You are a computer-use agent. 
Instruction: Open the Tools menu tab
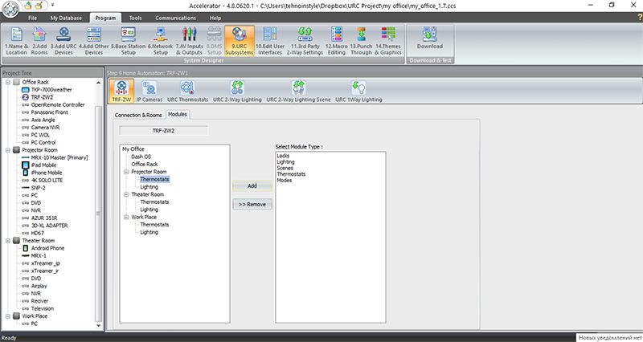click(x=135, y=17)
